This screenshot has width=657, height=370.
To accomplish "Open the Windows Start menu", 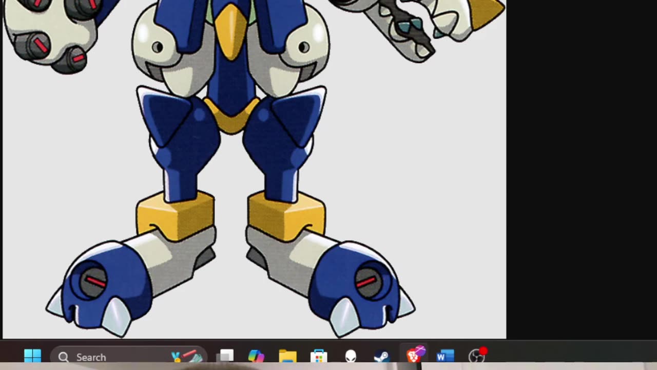I will click(x=33, y=356).
